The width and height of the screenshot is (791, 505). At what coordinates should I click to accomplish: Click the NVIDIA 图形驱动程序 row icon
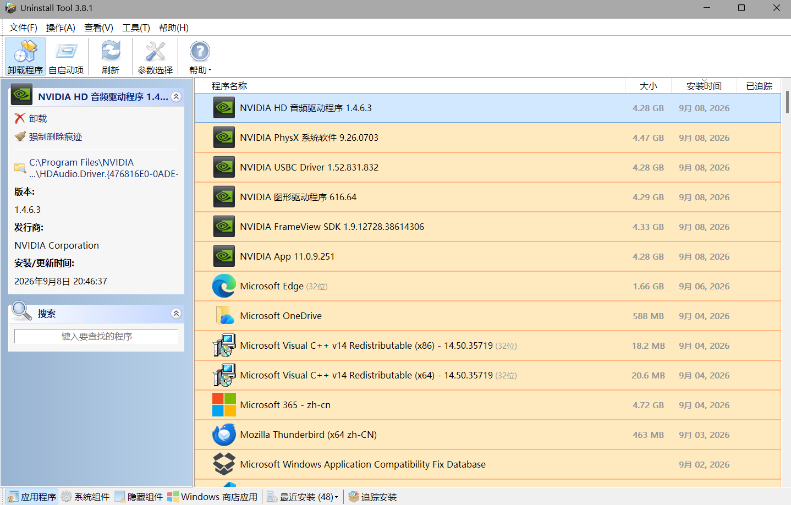(x=224, y=197)
